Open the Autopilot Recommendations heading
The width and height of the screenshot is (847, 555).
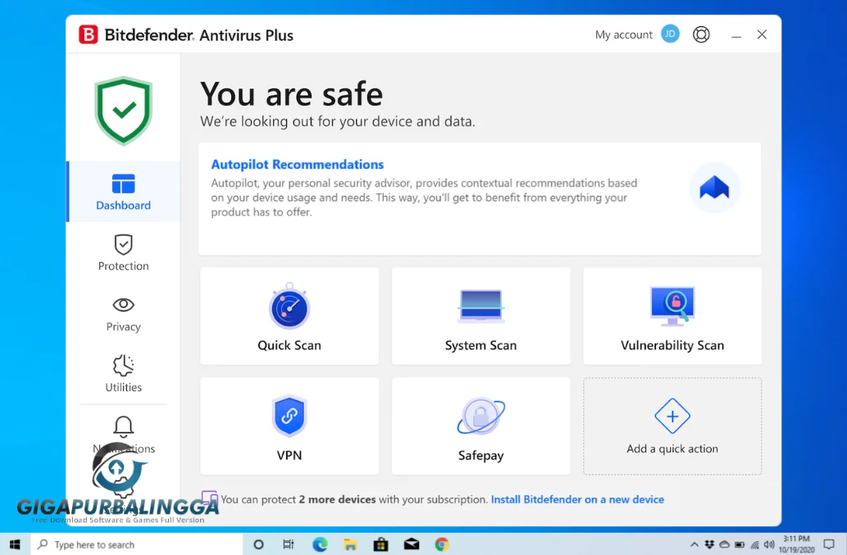pyautogui.click(x=297, y=164)
